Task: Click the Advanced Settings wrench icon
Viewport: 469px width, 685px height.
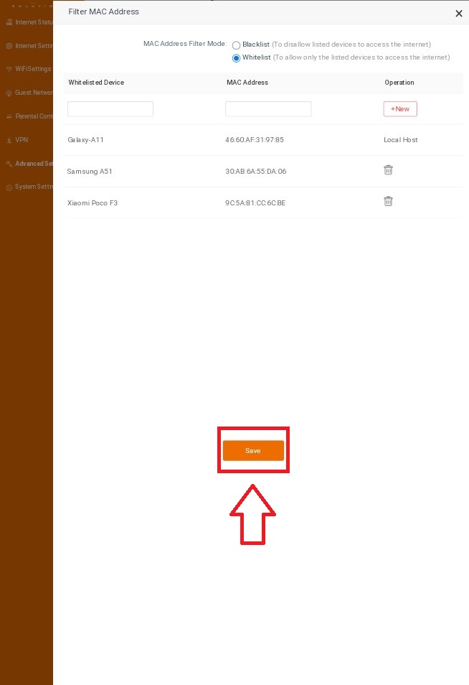Action: pyautogui.click(x=9, y=164)
